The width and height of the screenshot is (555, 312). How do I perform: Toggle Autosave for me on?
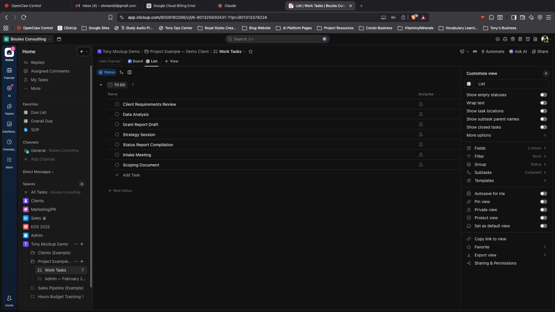click(543, 194)
